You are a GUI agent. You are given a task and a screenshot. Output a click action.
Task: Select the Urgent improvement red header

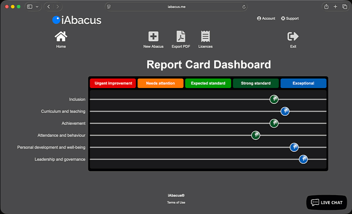[113, 83]
